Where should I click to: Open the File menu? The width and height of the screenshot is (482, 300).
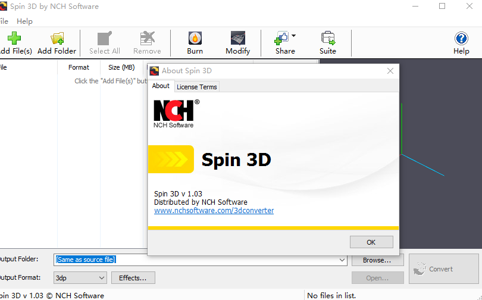click(x=4, y=21)
